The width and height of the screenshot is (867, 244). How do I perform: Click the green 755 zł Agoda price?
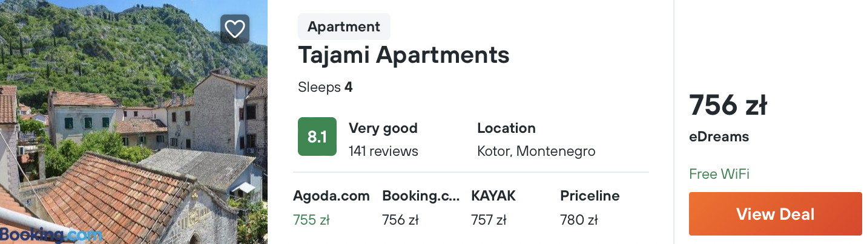[x=311, y=220]
